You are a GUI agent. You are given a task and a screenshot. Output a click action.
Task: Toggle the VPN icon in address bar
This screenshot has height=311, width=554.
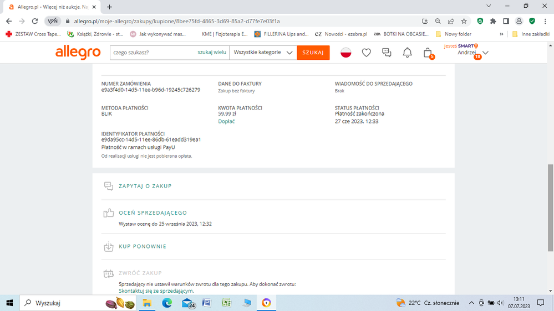tap(53, 21)
